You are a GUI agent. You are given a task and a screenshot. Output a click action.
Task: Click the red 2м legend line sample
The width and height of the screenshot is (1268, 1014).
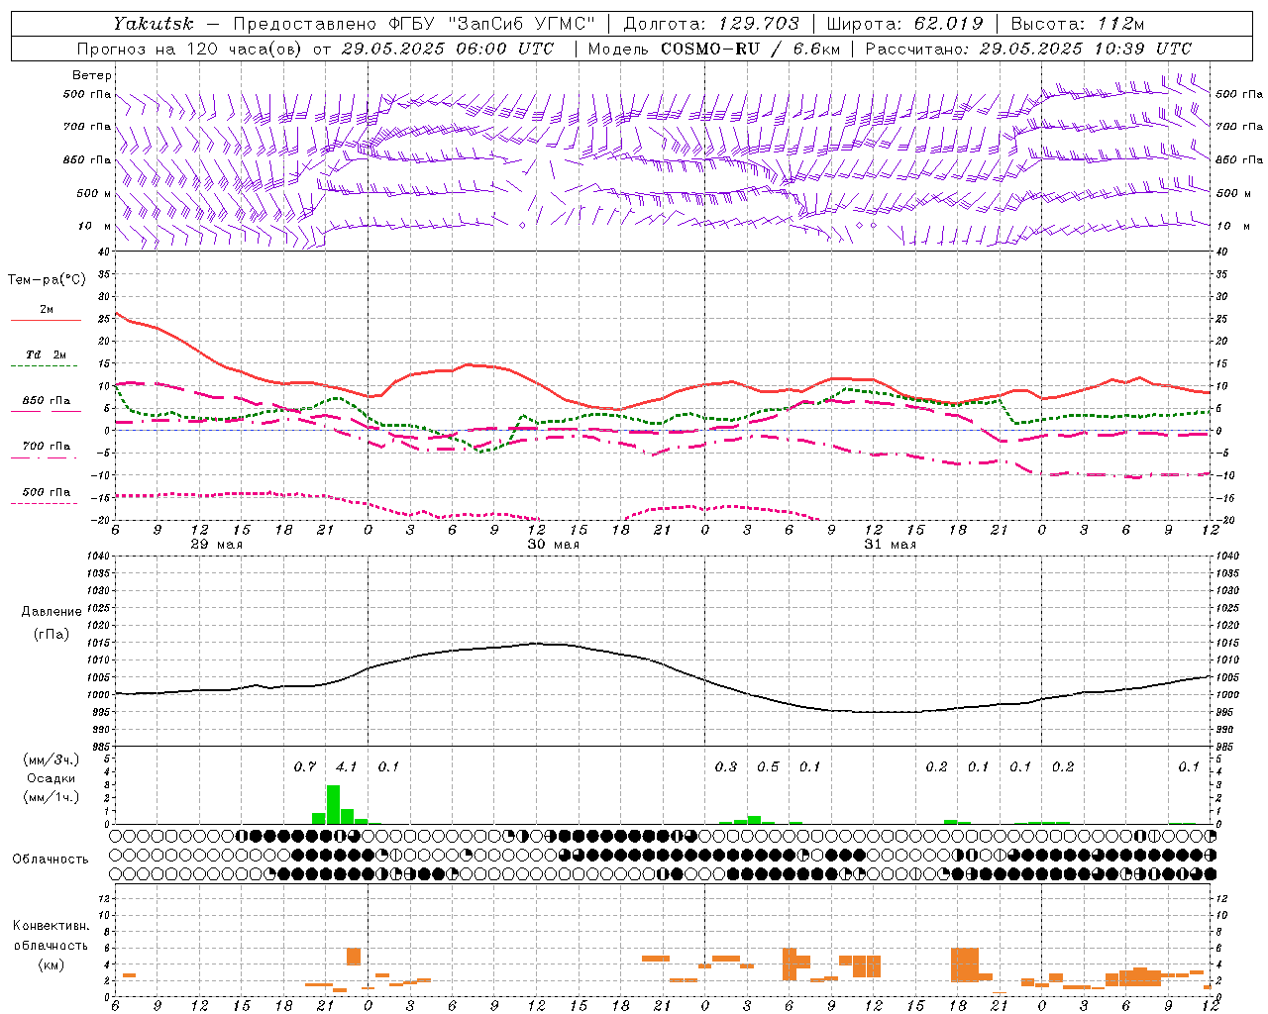pos(46,321)
